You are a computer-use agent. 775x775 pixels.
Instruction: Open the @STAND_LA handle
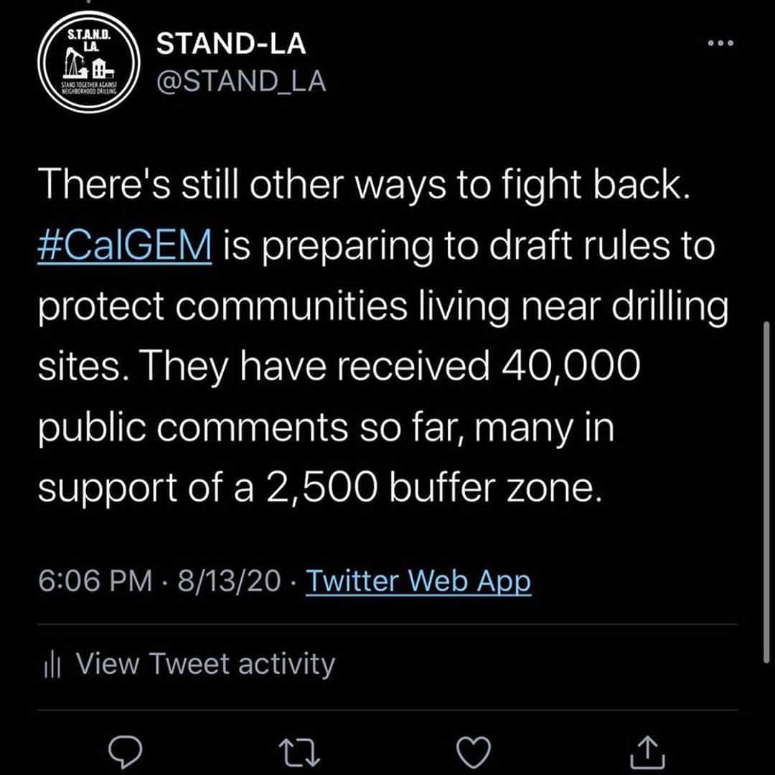241,81
